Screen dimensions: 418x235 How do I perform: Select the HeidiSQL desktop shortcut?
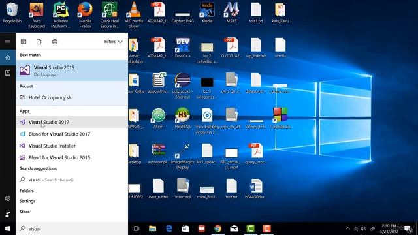coord(183,119)
